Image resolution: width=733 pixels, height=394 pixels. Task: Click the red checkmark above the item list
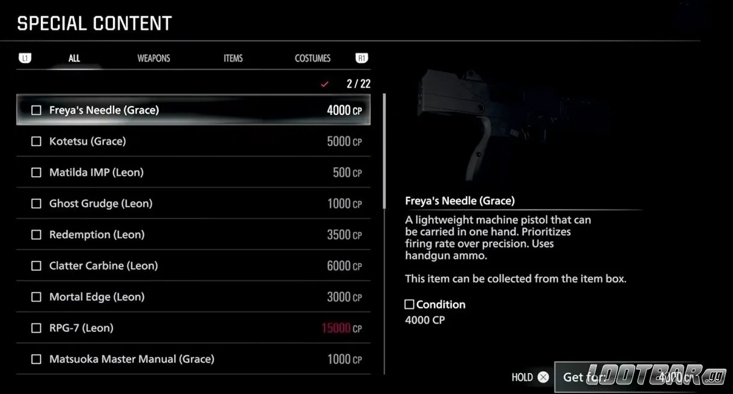coord(325,84)
